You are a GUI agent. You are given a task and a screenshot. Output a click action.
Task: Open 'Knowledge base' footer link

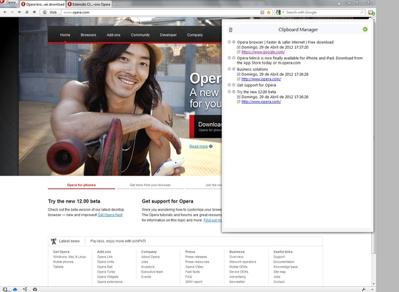coord(285,267)
